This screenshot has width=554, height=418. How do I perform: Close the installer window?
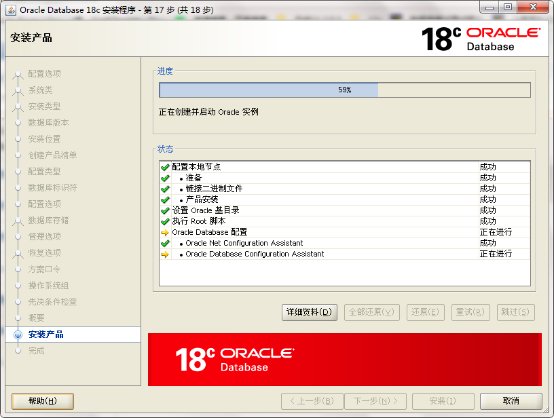(x=533, y=7)
